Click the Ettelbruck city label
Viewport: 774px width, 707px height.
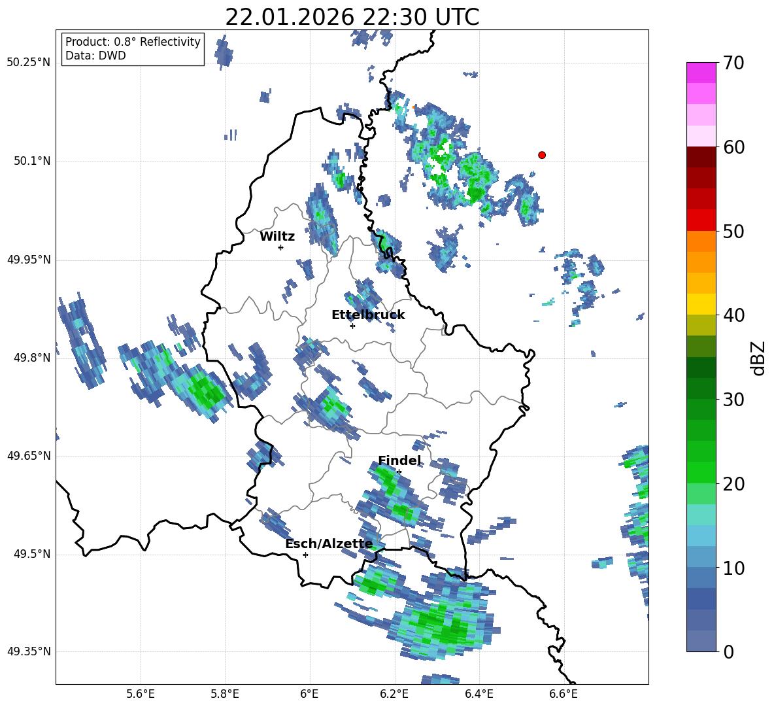368,315
